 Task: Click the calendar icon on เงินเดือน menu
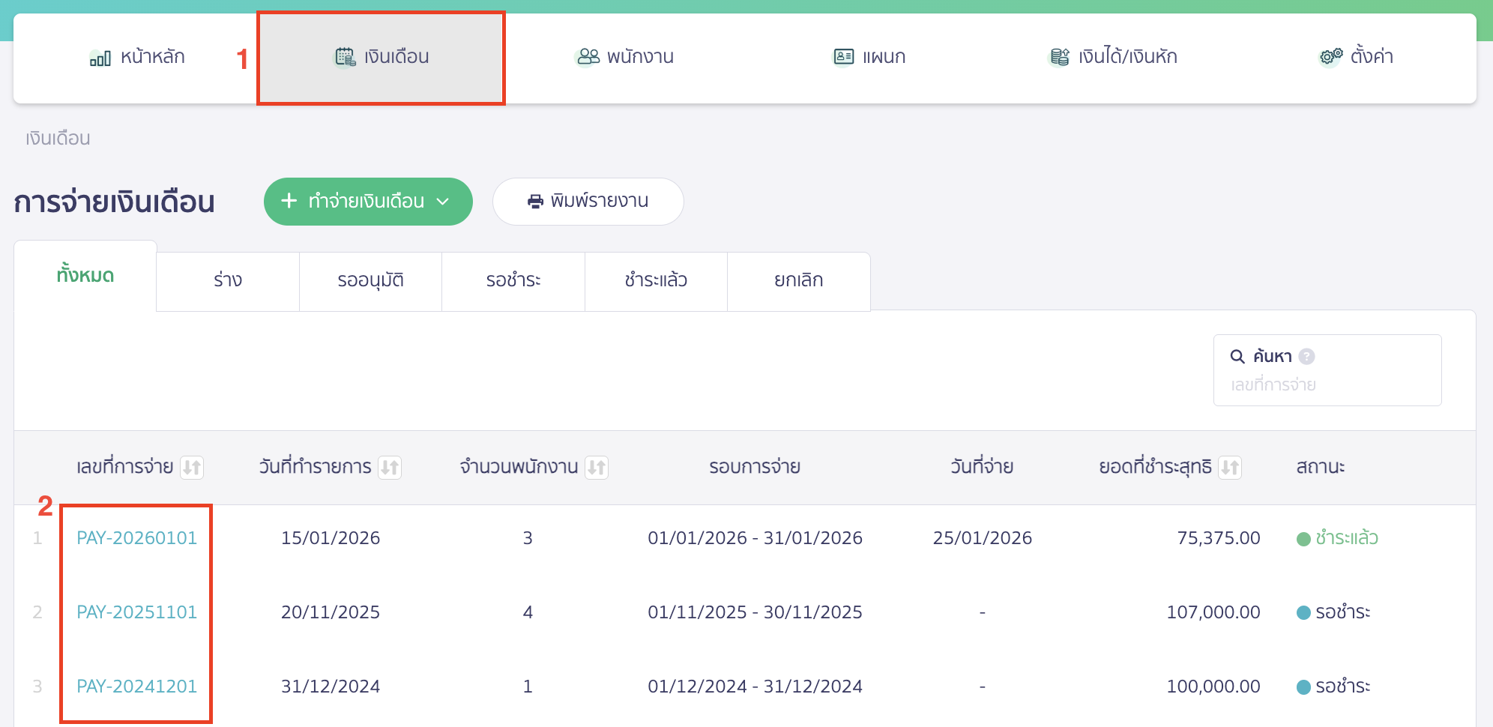pos(343,56)
